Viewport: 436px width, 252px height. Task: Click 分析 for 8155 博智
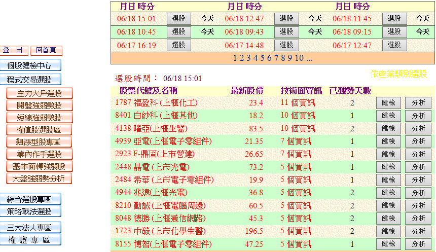pyautogui.click(x=418, y=244)
